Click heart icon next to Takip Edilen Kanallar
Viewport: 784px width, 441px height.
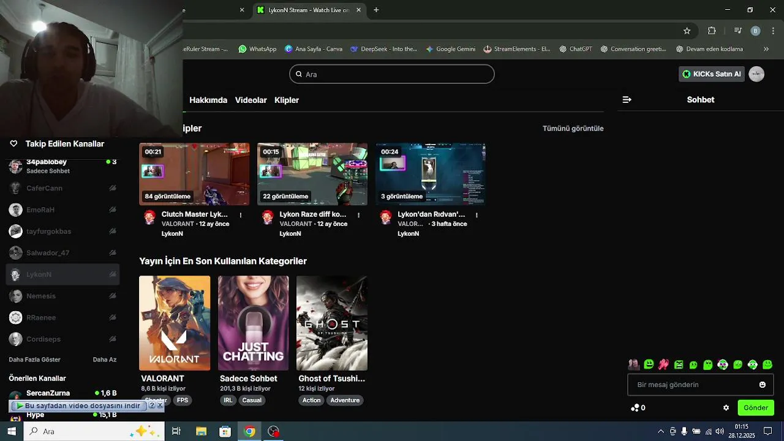(x=13, y=144)
